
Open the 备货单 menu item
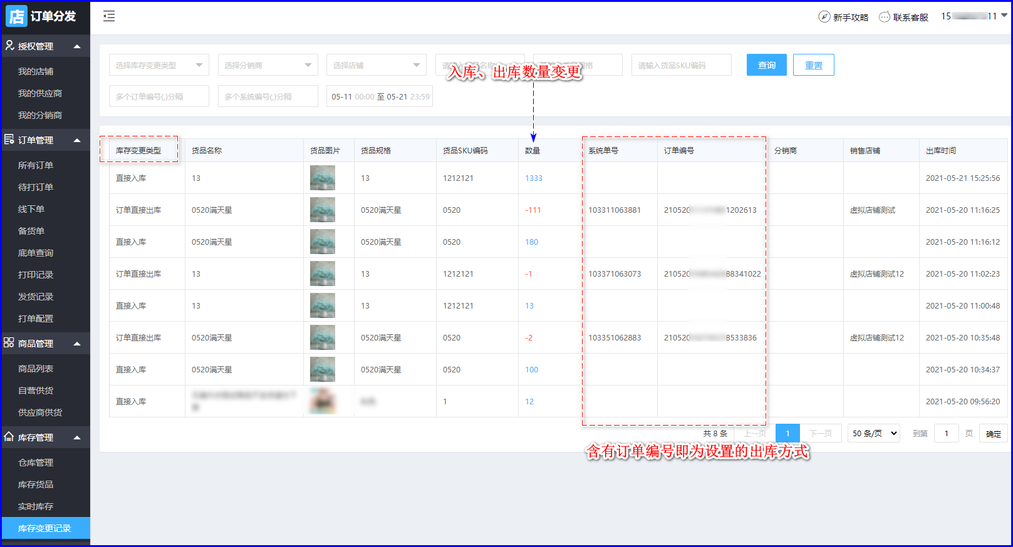pyautogui.click(x=31, y=231)
